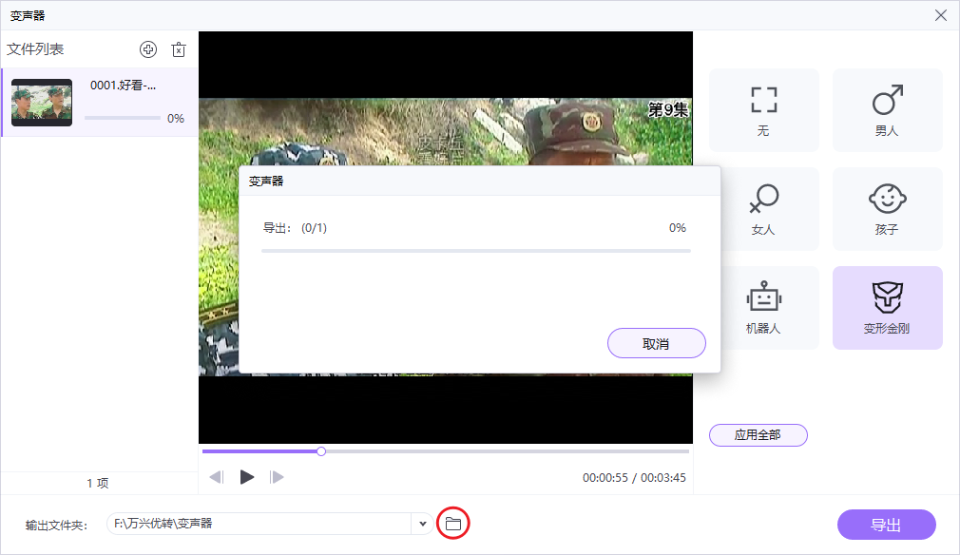Click the video seek slider handle
The height and width of the screenshot is (555, 960).
coord(321,451)
